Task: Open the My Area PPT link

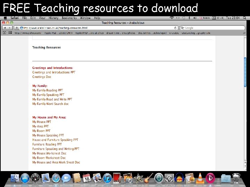Action: pos(41,126)
